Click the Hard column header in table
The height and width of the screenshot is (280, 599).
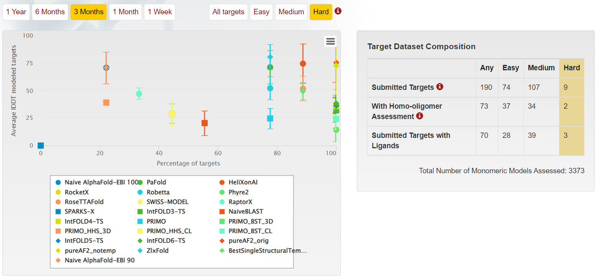[x=572, y=68]
